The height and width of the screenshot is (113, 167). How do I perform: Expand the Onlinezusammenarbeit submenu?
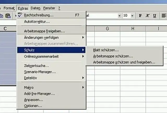coord(51,56)
